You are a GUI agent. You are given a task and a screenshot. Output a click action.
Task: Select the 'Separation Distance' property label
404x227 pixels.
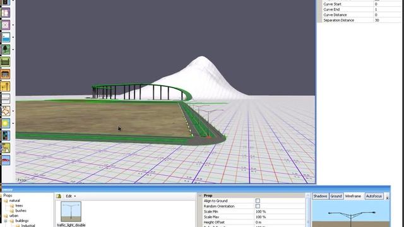338,20
